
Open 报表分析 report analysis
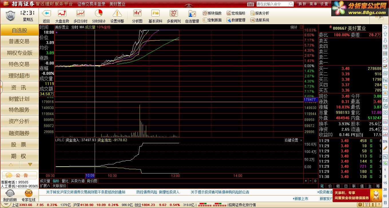(260, 13)
